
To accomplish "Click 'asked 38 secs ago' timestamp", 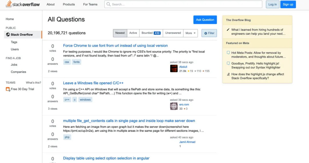I will (x=181, y=62).
